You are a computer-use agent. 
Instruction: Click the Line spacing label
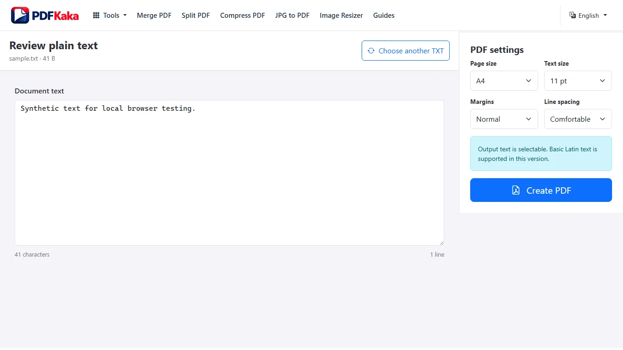[562, 102]
